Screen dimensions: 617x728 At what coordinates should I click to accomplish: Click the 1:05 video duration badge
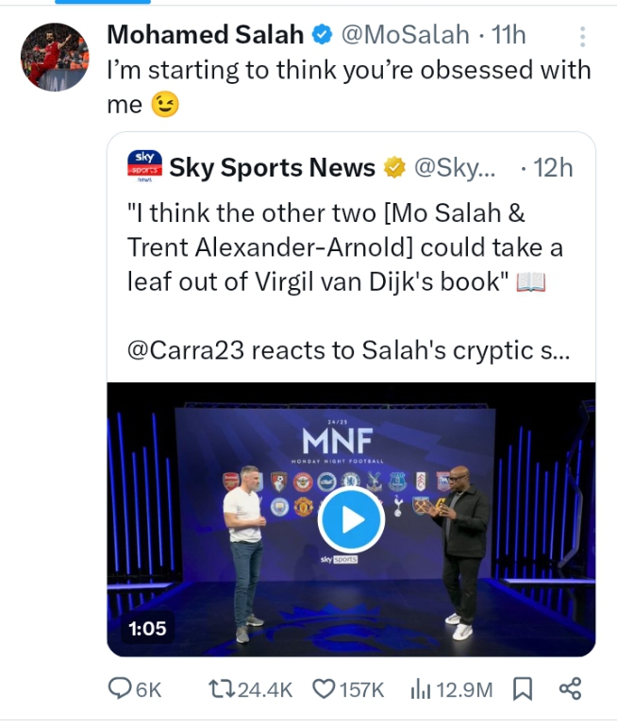(147, 629)
